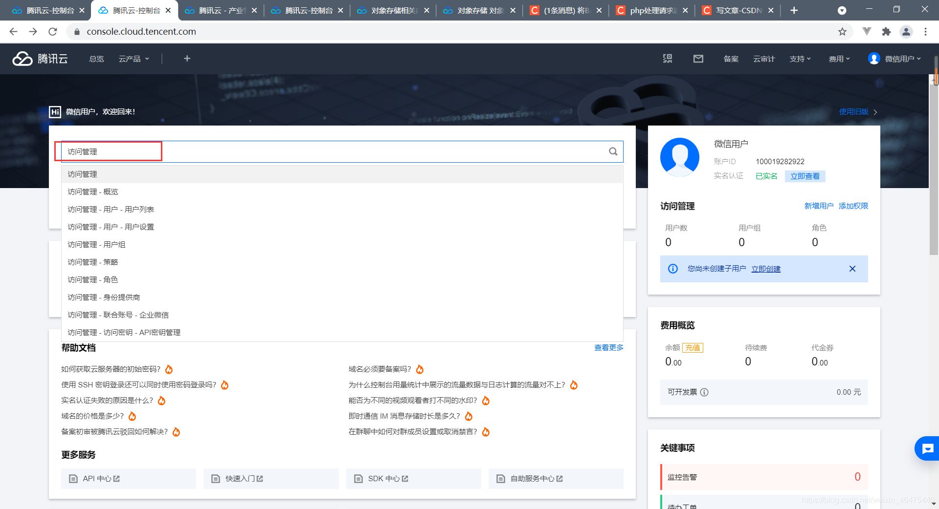Click 查看更多 help documents link
The width and height of the screenshot is (939, 509).
pos(609,348)
